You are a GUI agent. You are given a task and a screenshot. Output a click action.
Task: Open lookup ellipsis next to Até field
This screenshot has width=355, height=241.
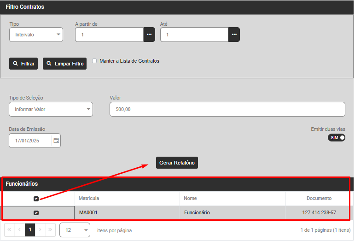point(234,35)
